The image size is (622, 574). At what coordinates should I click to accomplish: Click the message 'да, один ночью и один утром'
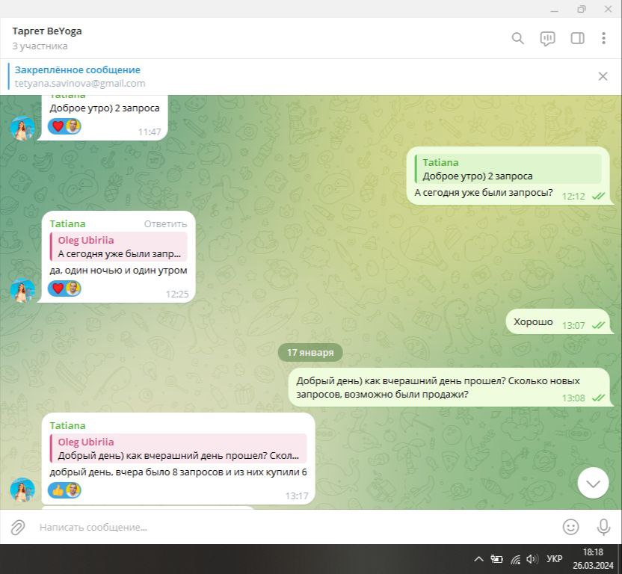click(x=118, y=271)
